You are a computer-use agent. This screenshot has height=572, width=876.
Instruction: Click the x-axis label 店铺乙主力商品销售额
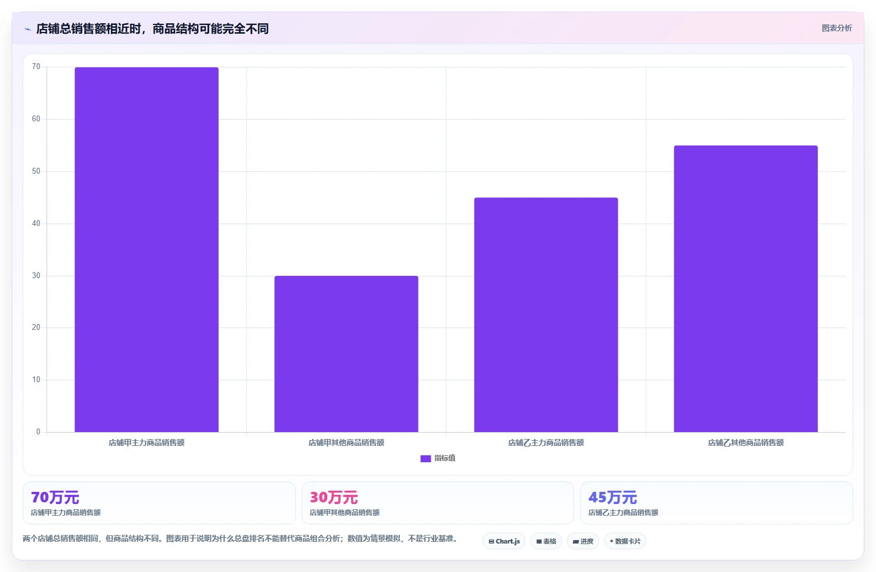tap(546, 443)
